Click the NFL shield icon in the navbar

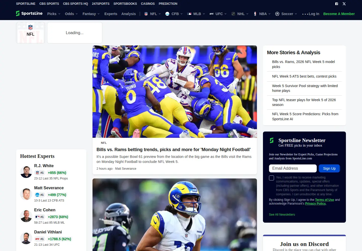point(146,14)
